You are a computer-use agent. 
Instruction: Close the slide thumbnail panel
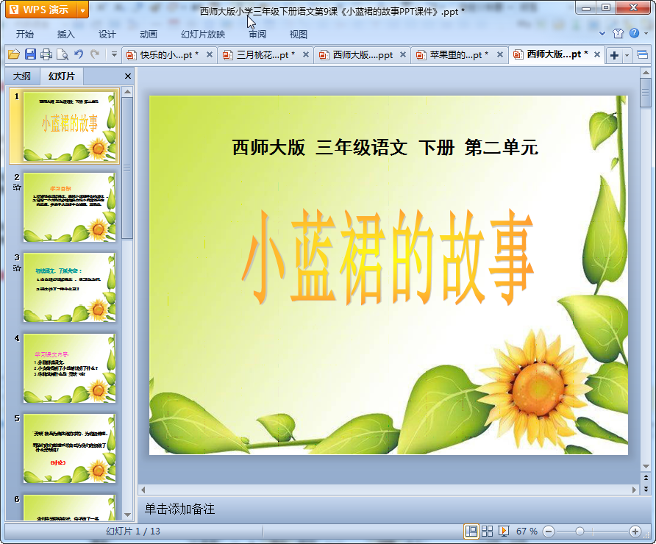[128, 76]
